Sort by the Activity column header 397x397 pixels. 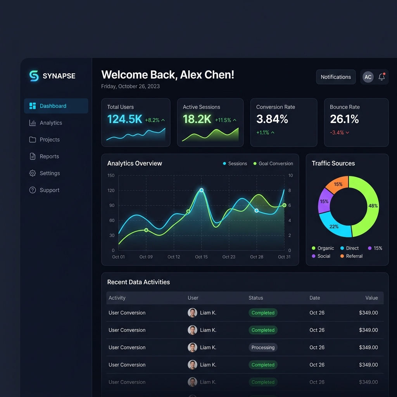pos(117,298)
